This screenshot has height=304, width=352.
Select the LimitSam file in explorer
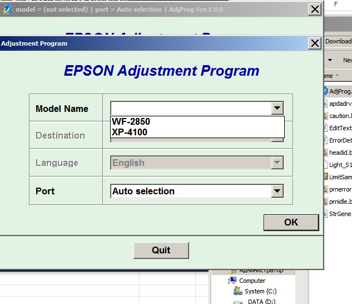pyautogui.click(x=338, y=177)
